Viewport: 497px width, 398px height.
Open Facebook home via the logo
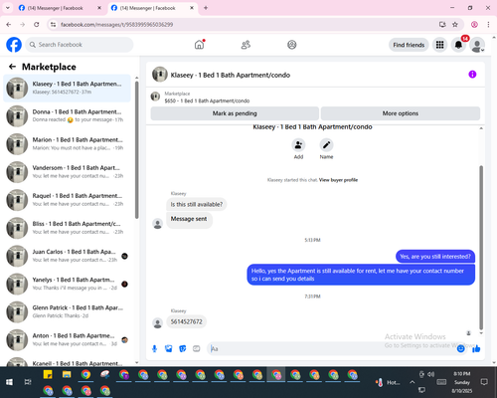click(14, 45)
